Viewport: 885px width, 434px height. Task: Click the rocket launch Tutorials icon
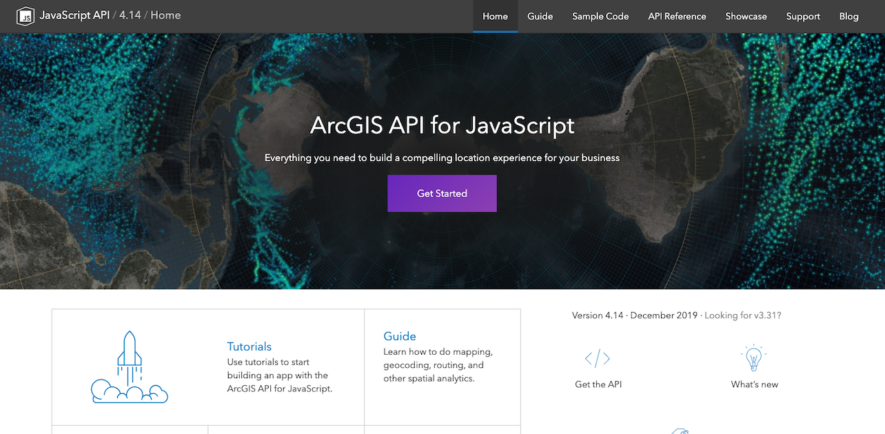(130, 366)
